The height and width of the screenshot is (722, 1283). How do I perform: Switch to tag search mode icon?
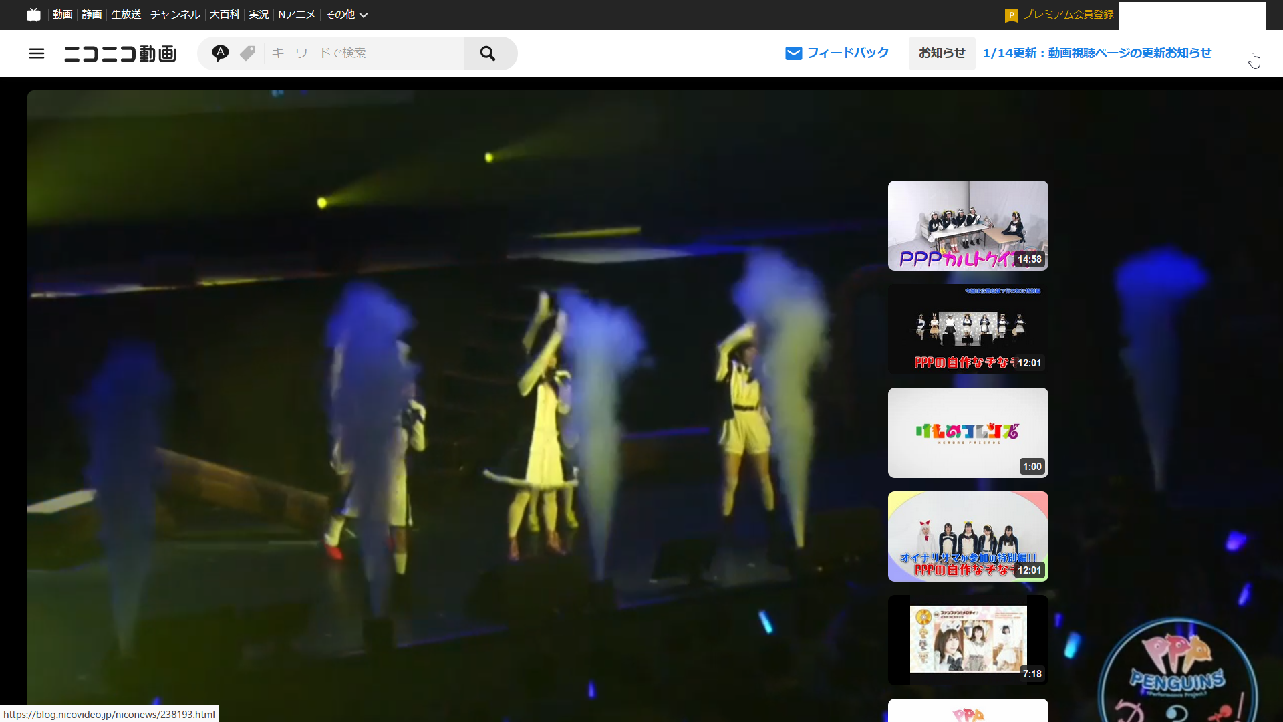pos(247,53)
